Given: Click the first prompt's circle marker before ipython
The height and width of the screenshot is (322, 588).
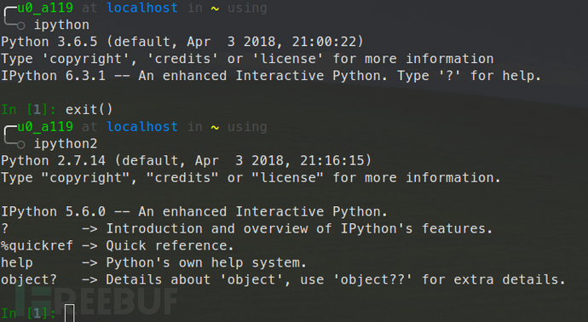Looking at the screenshot, I should [21, 26].
